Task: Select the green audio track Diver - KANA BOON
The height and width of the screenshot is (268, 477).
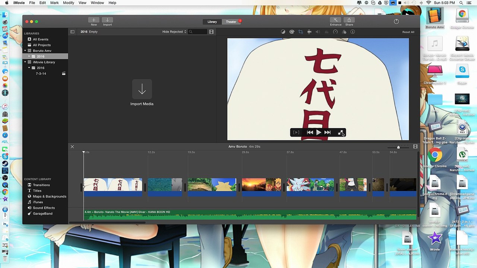Action: tap(250, 214)
